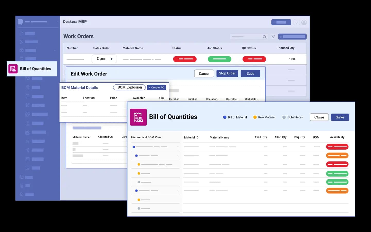Click the notification bell icon
Viewport: 371px width, 232px height.
(296, 22)
